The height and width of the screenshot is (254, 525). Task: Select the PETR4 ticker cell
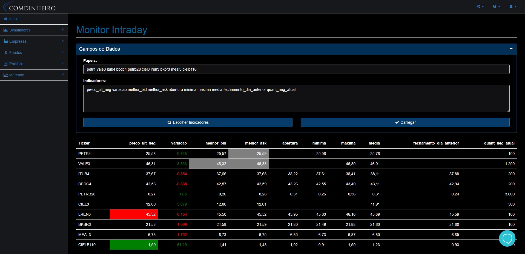[93, 154]
